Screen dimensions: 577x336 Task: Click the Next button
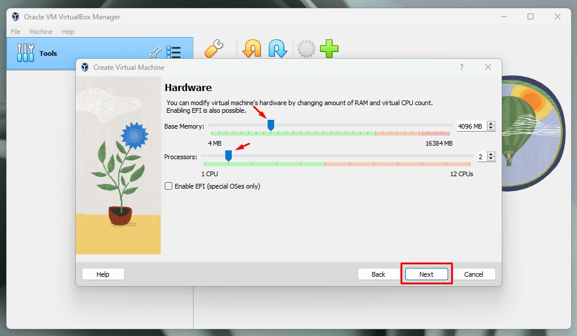(x=426, y=274)
